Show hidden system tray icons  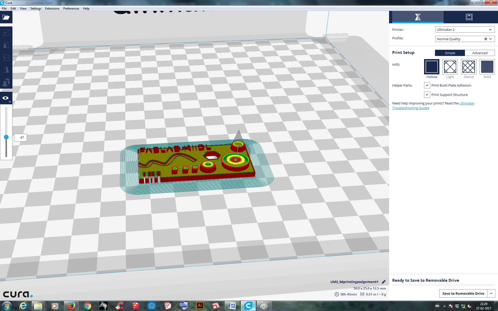tap(444, 306)
